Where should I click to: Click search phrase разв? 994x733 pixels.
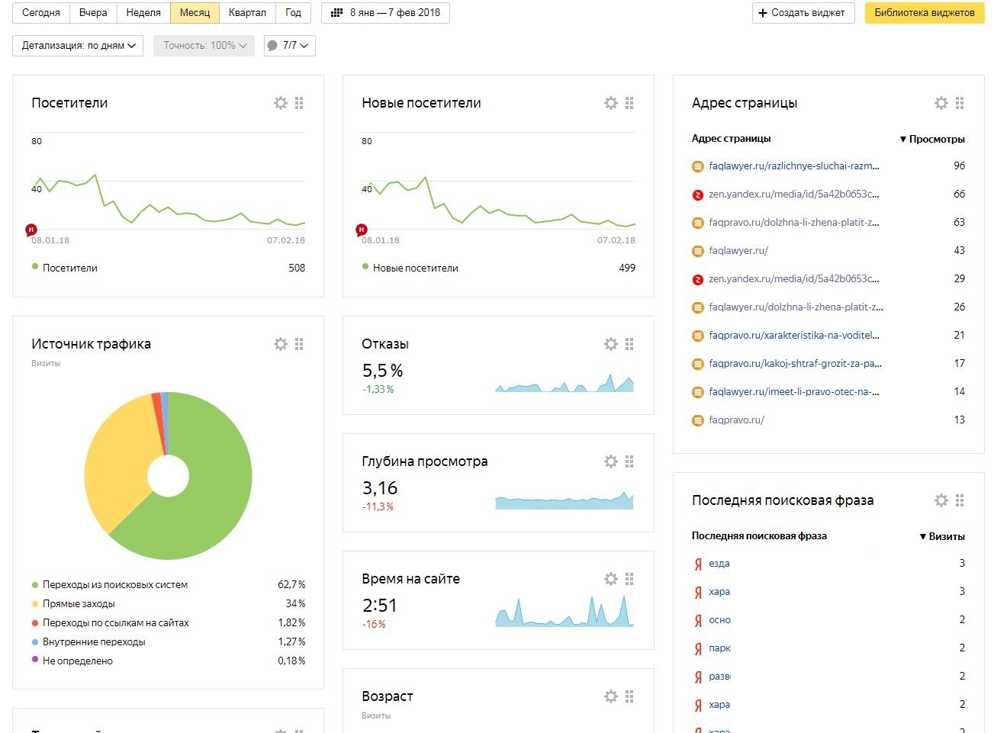point(719,677)
